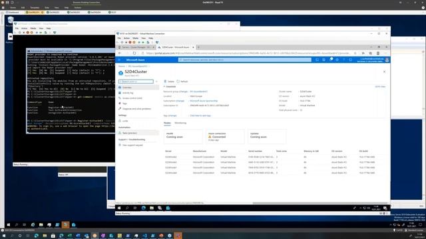Open the Azure portal hamburger menu
The height and width of the screenshot is (239, 426).
(119, 60)
